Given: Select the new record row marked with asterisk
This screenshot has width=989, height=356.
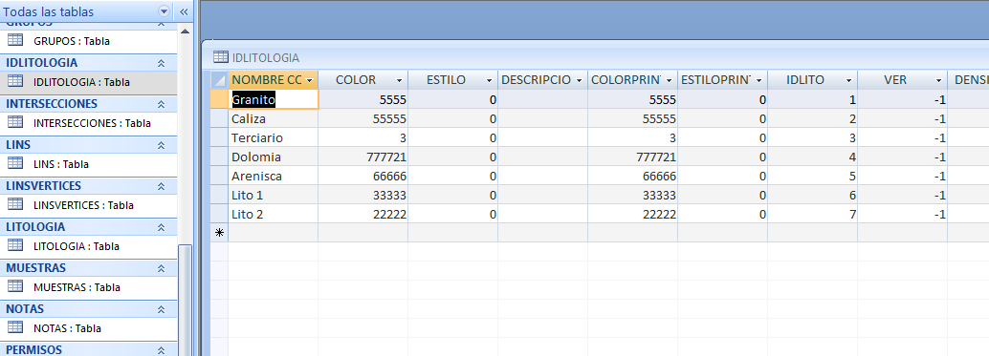Looking at the screenshot, I should coord(219,233).
